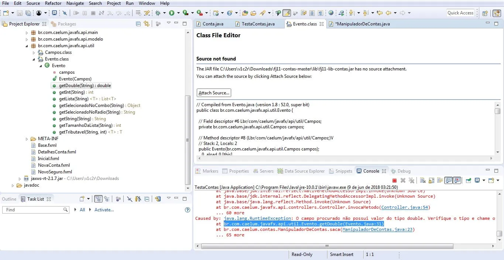The width and height of the screenshot is (504, 260).
Task: Expand the META-INF folder
Action: click(x=27, y=139)
